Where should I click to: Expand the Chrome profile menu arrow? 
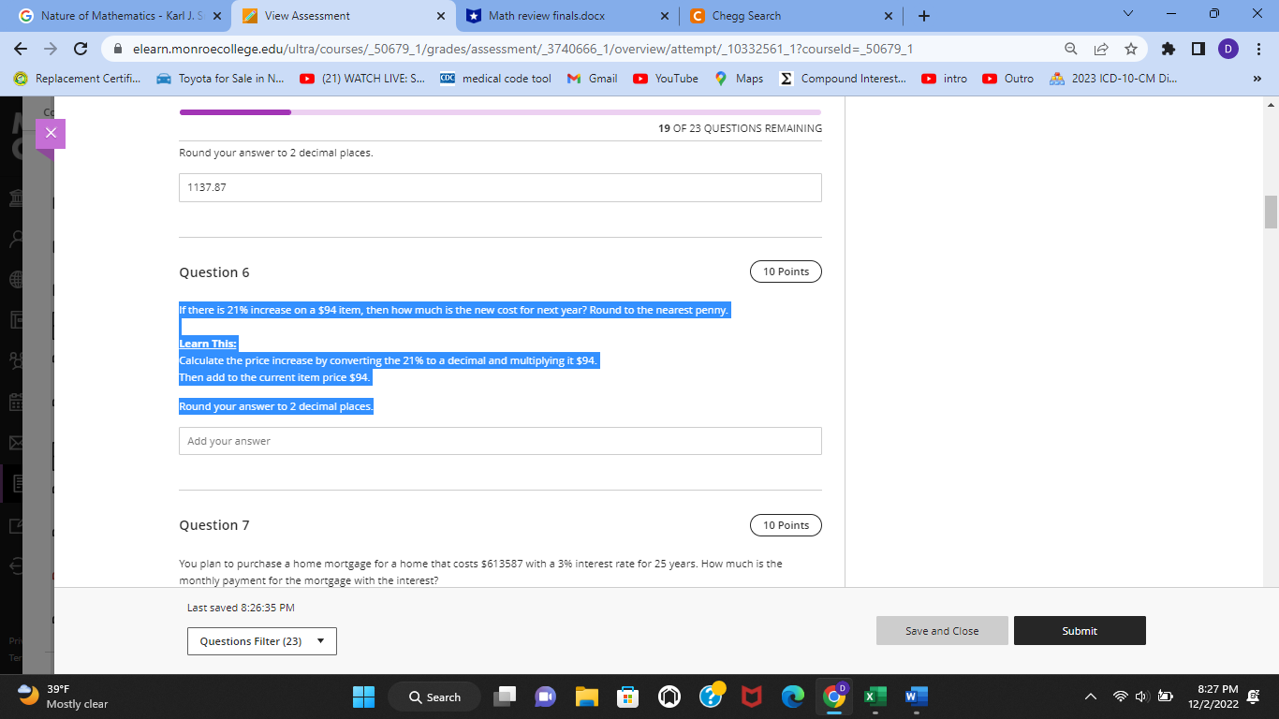coord(1126,14)
